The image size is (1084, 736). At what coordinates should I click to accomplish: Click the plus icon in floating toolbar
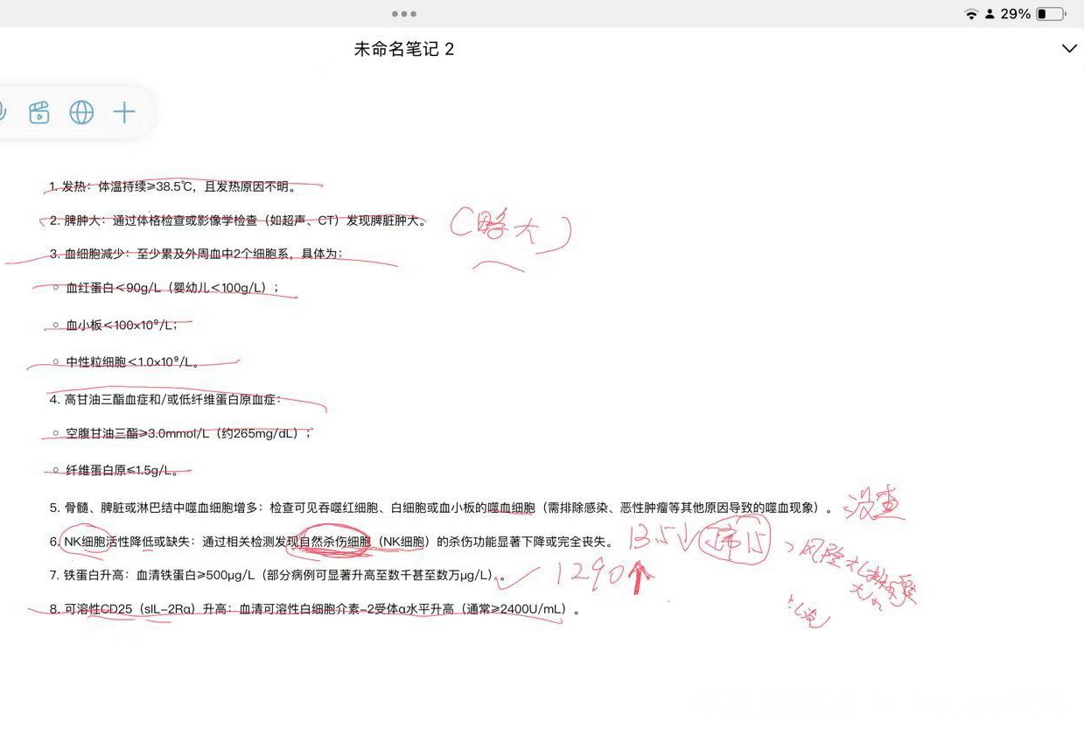click(x=124, y=112)
